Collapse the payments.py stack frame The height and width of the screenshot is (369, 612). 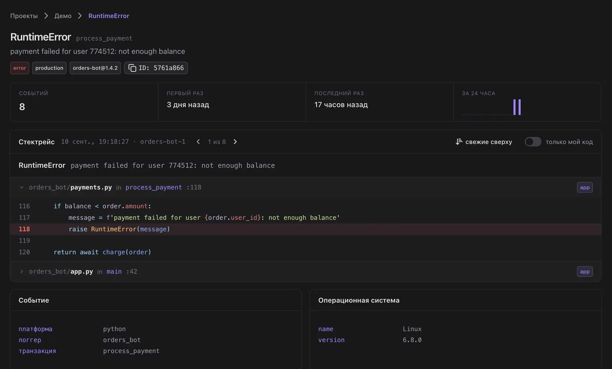click(x=21, y=187)
